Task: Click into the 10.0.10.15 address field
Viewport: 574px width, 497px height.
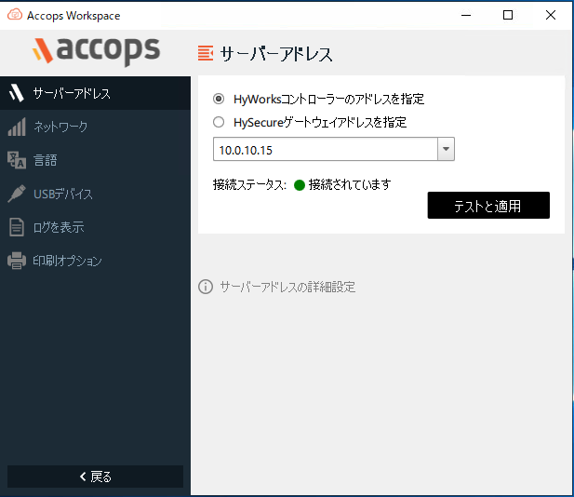Action: [x=325, y=149]
